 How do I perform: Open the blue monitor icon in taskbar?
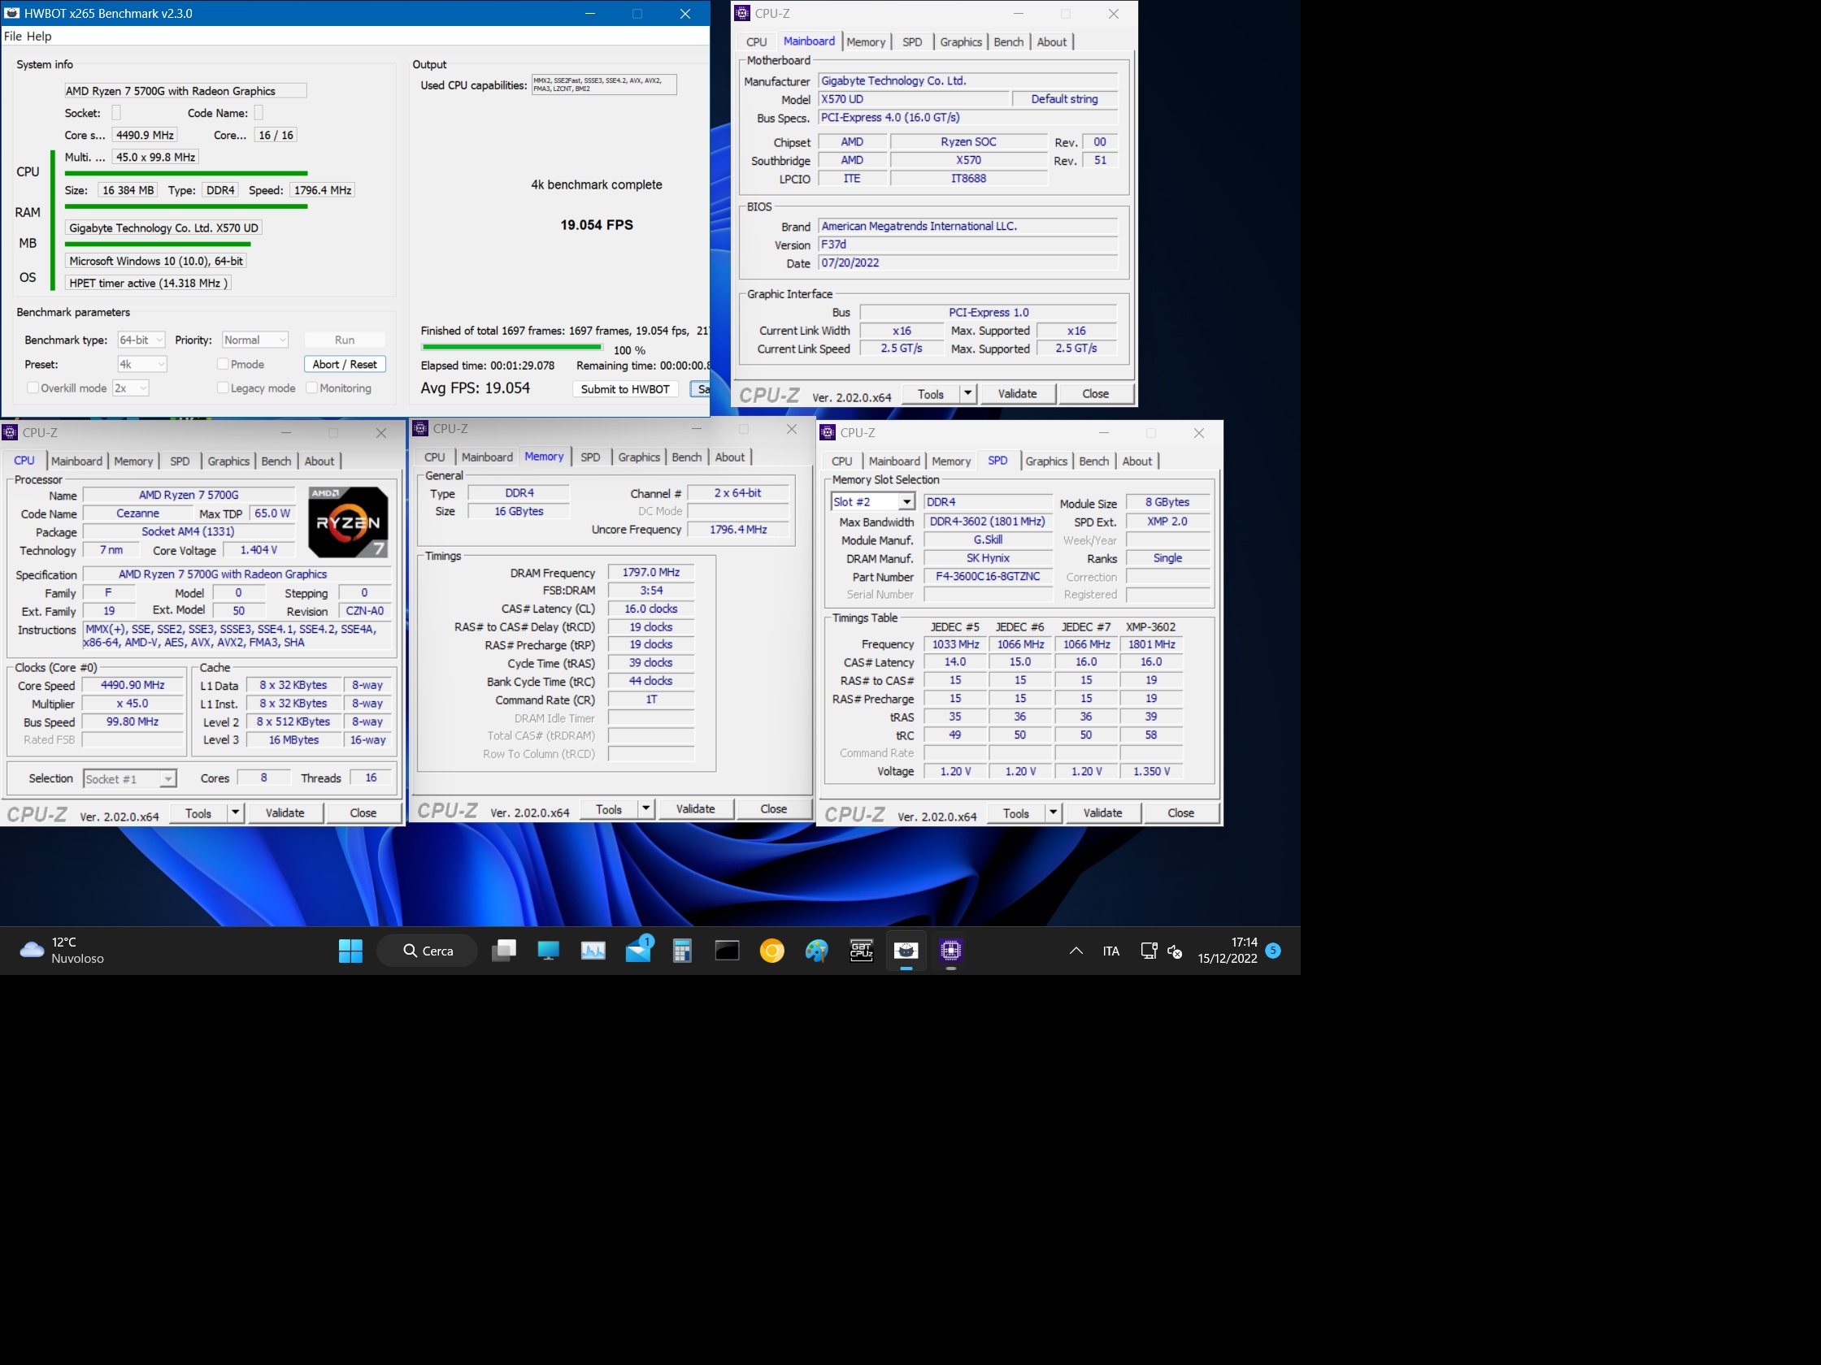[548, 951]
